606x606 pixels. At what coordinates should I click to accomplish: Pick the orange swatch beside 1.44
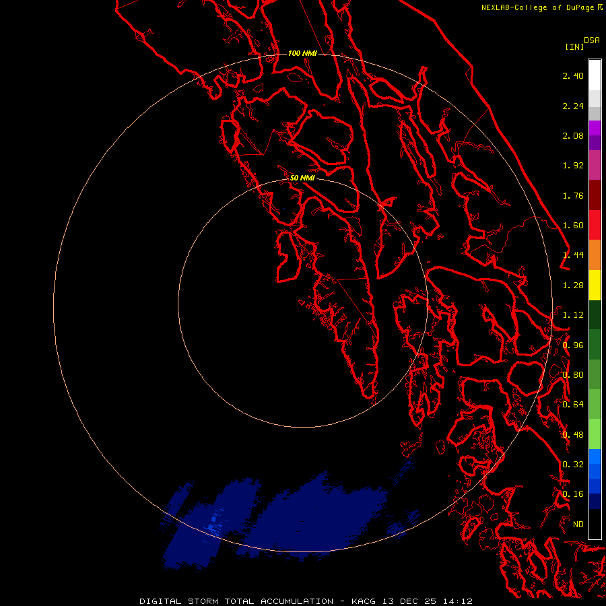click(595, 255)
